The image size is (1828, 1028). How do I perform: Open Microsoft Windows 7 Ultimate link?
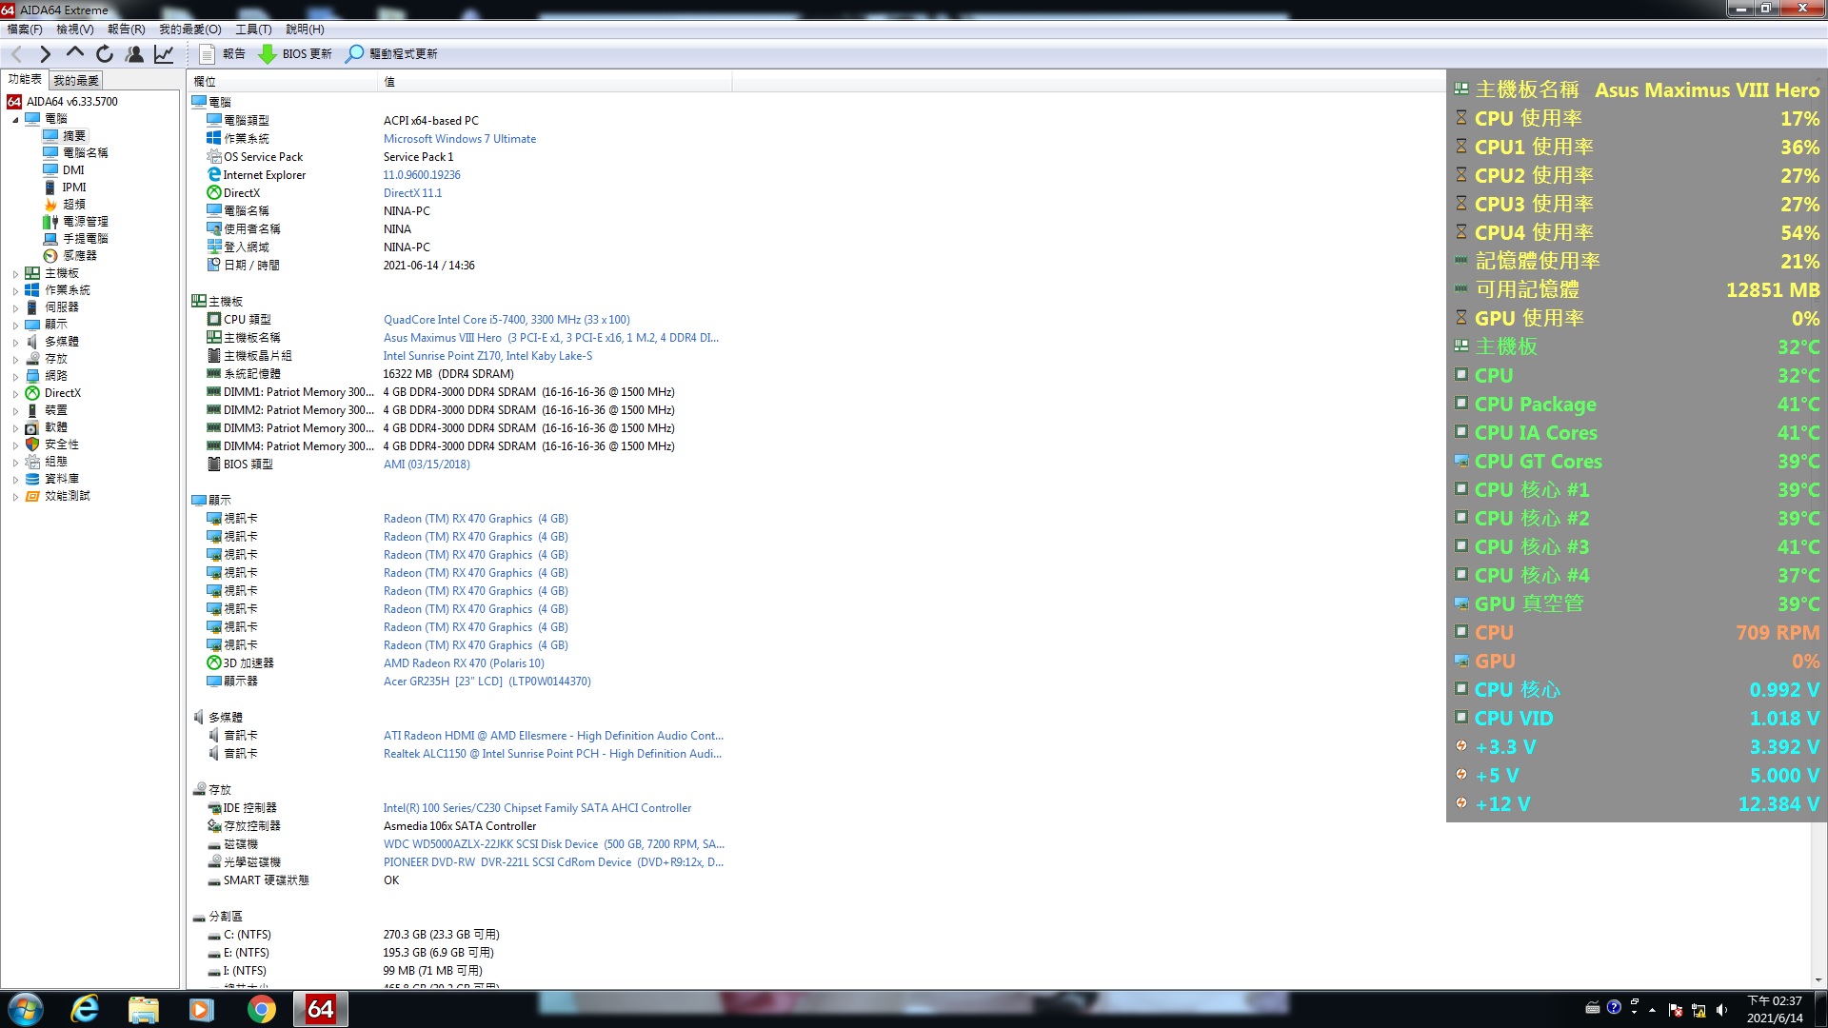(460, 139)
